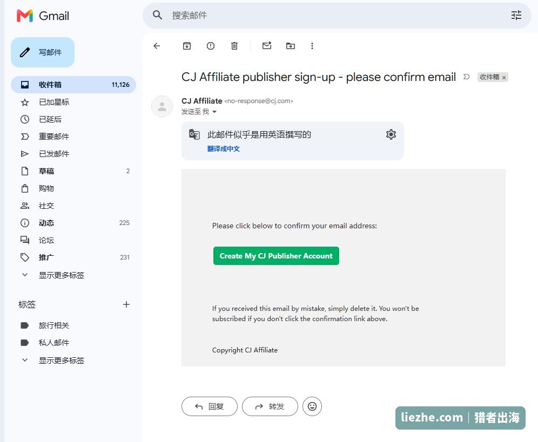Add emoji reaction button
This screenshot has height=442, width=538.
point(312,406)
